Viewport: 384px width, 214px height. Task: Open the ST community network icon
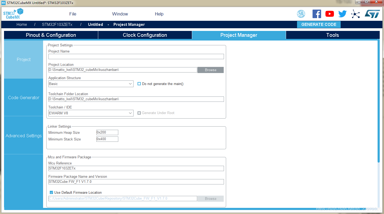(x=355, y=14)
